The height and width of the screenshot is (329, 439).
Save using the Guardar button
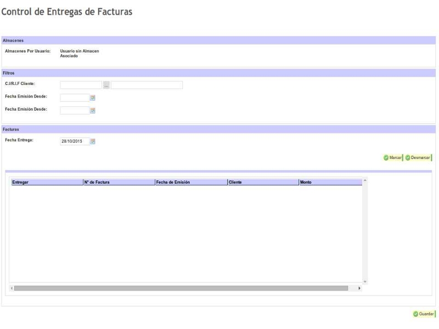[424, 314]
